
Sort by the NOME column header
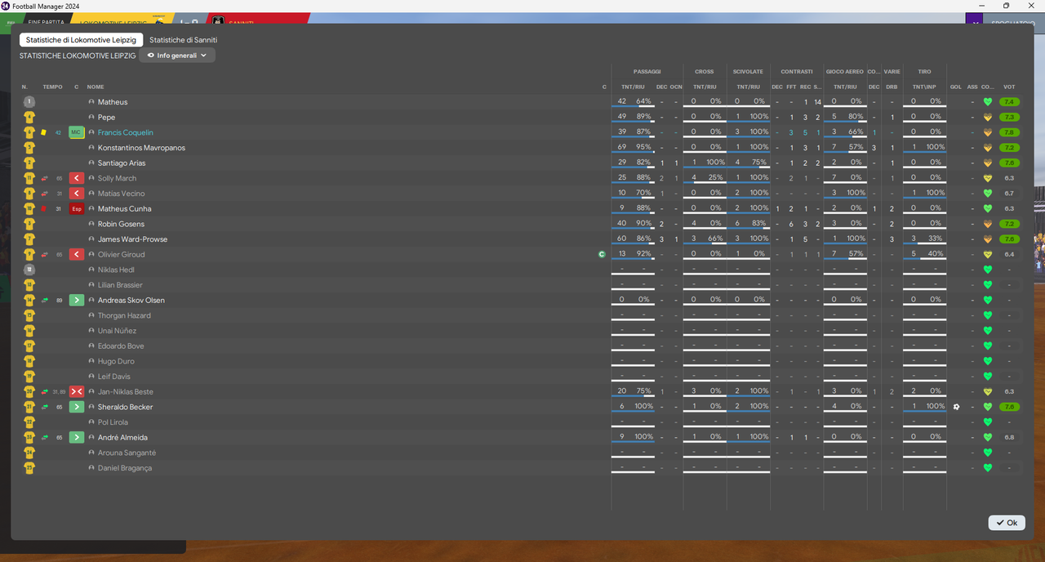(x=96, y=87)
